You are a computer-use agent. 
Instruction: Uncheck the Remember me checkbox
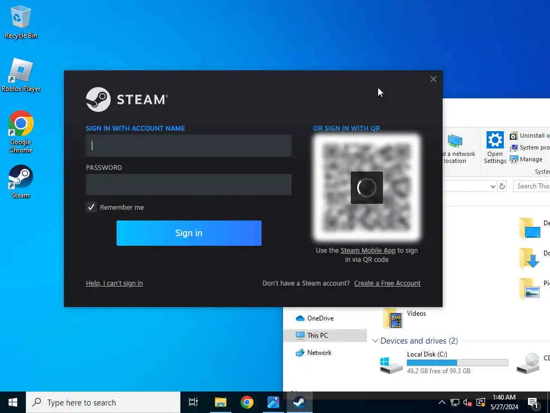91,207
